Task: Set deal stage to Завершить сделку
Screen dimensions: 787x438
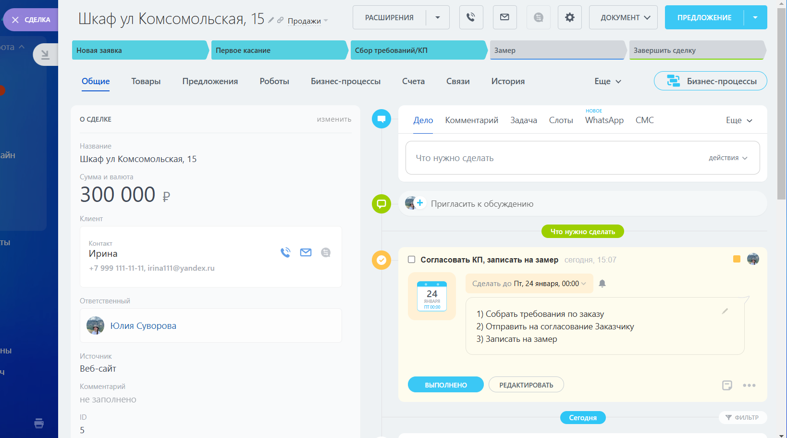Action: [697, 50]
